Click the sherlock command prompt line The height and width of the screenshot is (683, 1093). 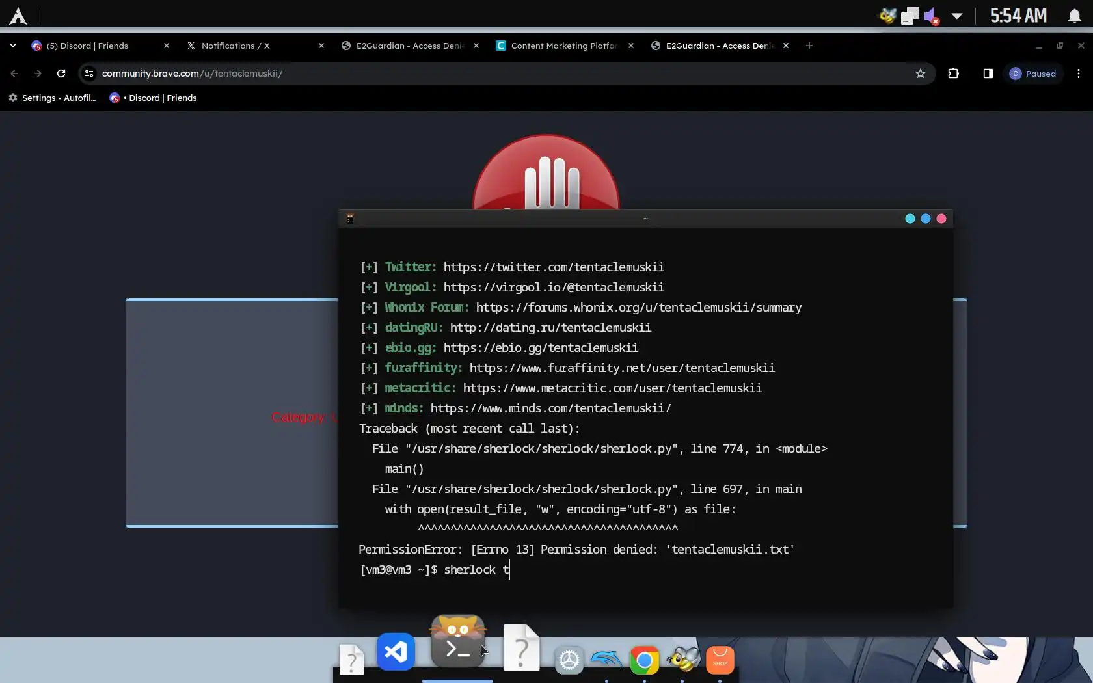point(435,570)
